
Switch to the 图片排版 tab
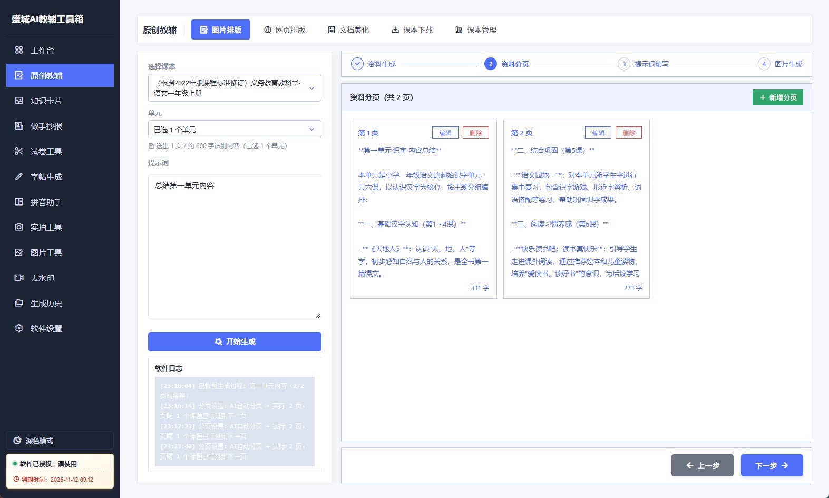(220, 30)
